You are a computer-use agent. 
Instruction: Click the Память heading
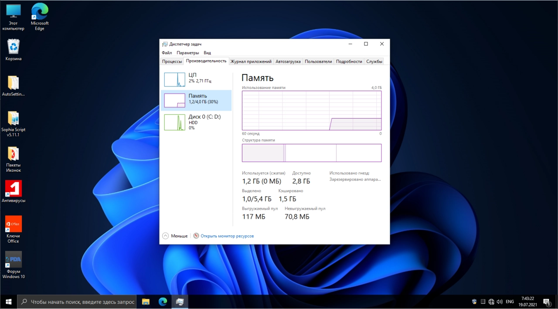(x=258, y=78)
